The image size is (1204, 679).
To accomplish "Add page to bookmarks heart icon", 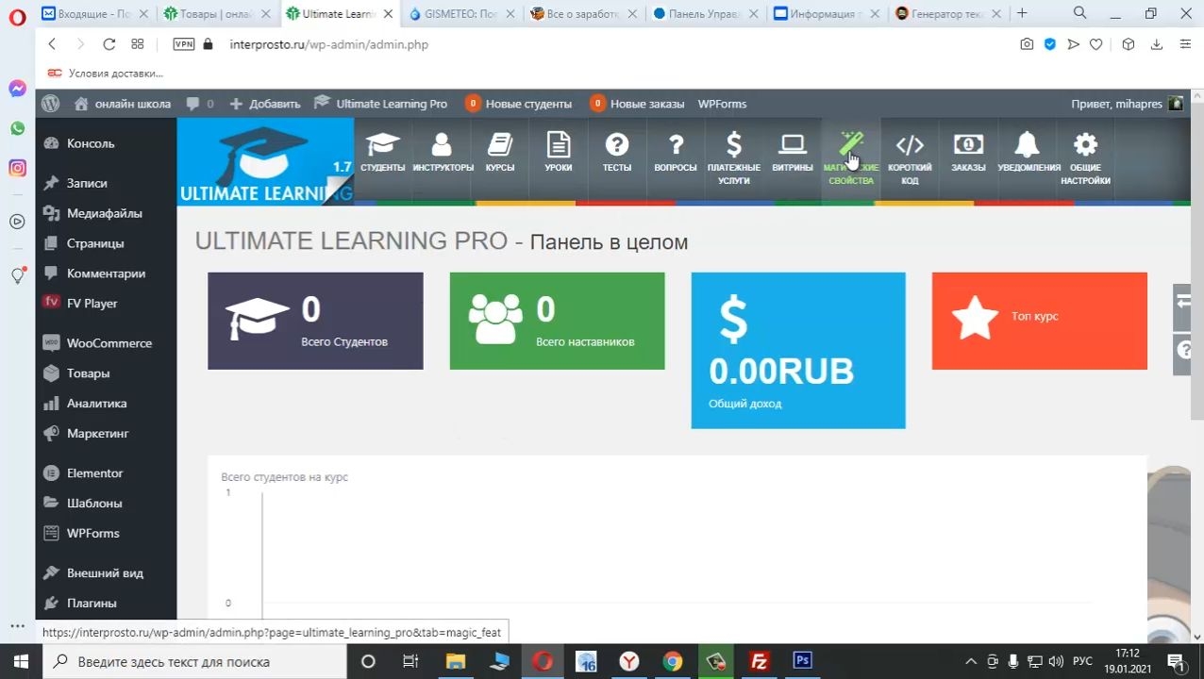I will point(1095,44).
